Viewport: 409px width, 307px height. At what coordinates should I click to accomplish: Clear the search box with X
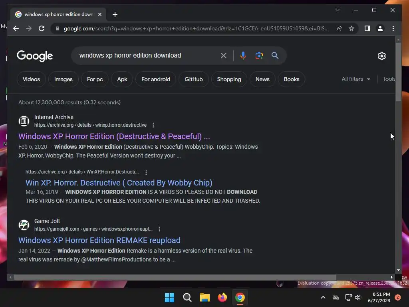click(x=224, y=55)
